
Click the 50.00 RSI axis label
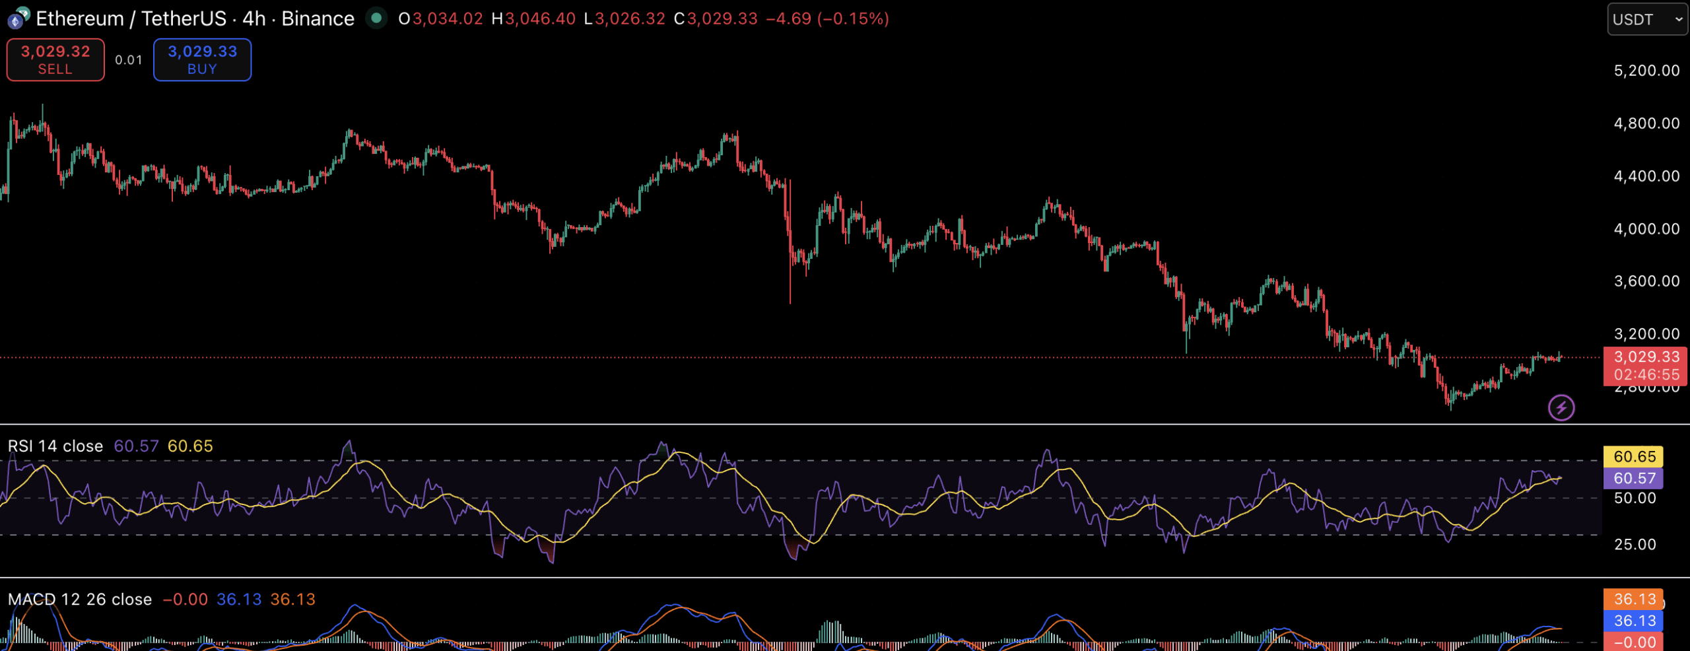[1635, 498]
